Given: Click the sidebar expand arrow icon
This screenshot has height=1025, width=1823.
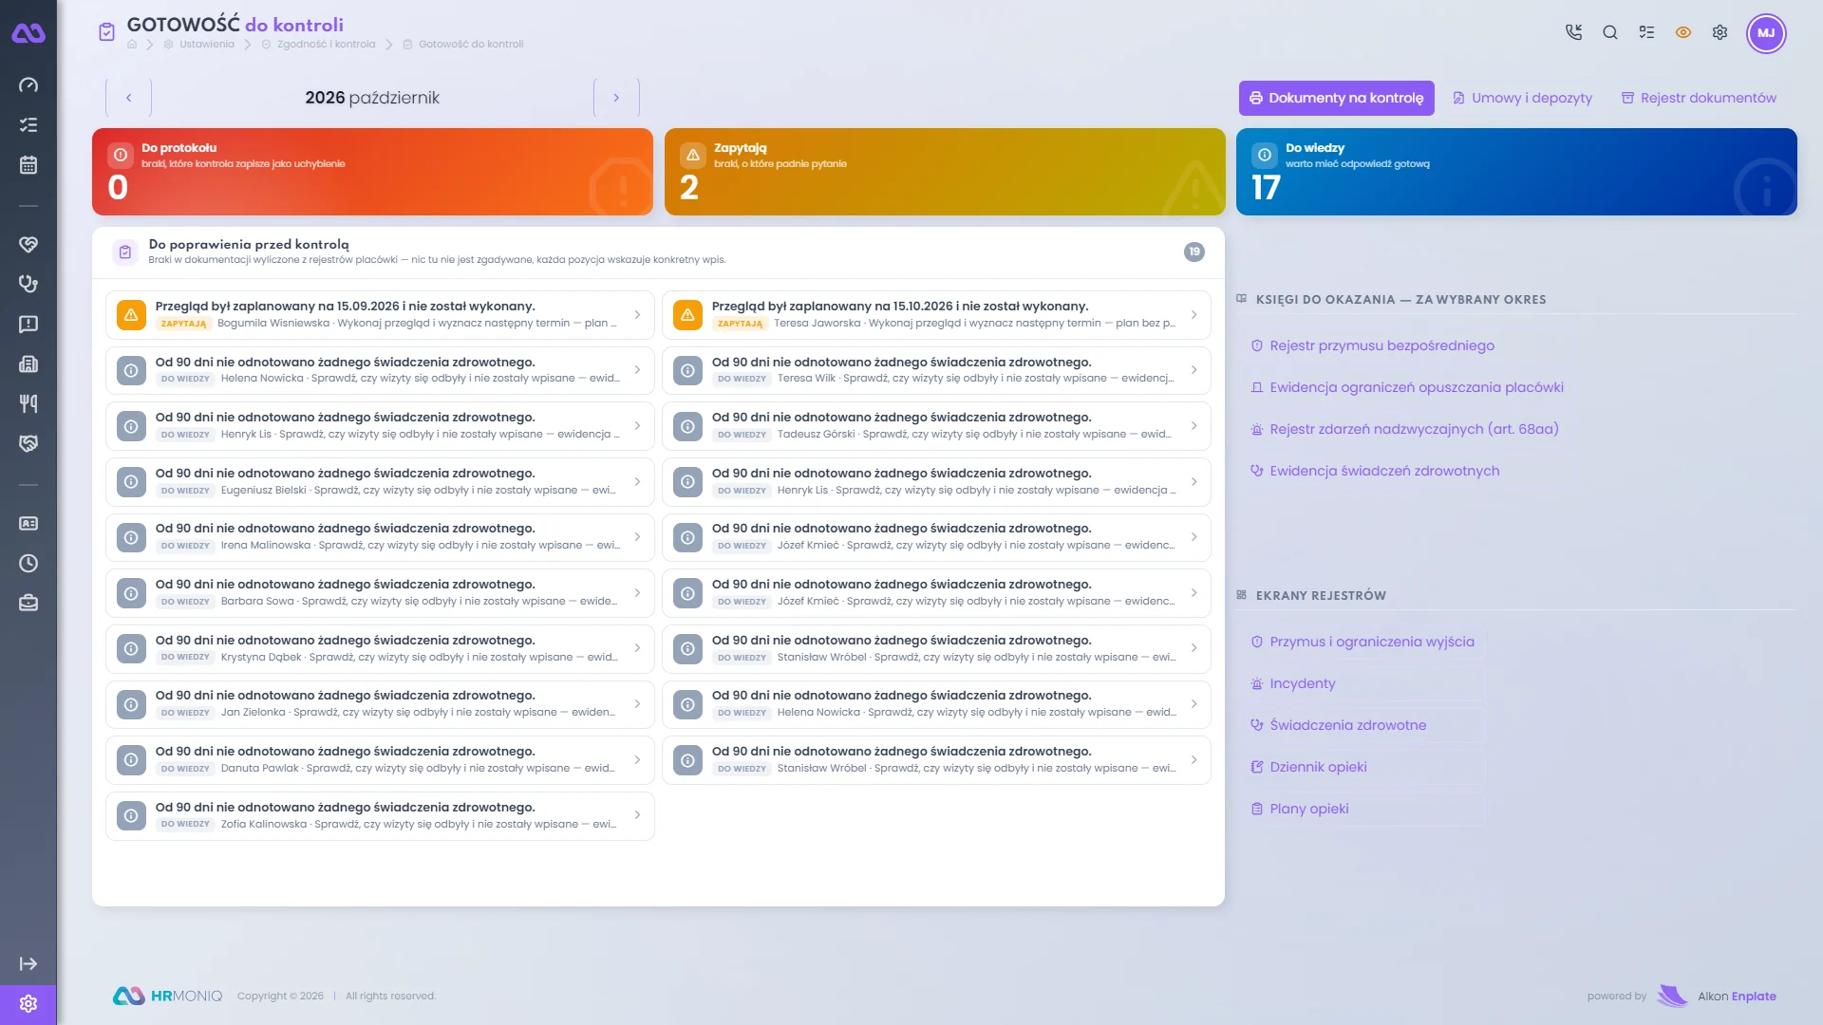Looking at the screenshot, I should (28, 964).
